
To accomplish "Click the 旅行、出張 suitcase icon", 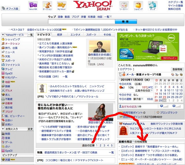I will click(3, 48).
